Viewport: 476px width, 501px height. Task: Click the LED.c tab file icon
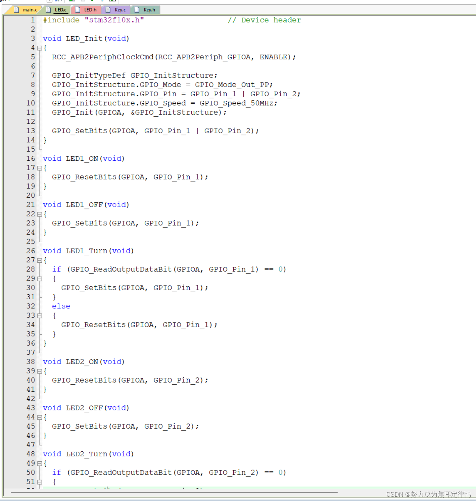click(x=49, y=10)
